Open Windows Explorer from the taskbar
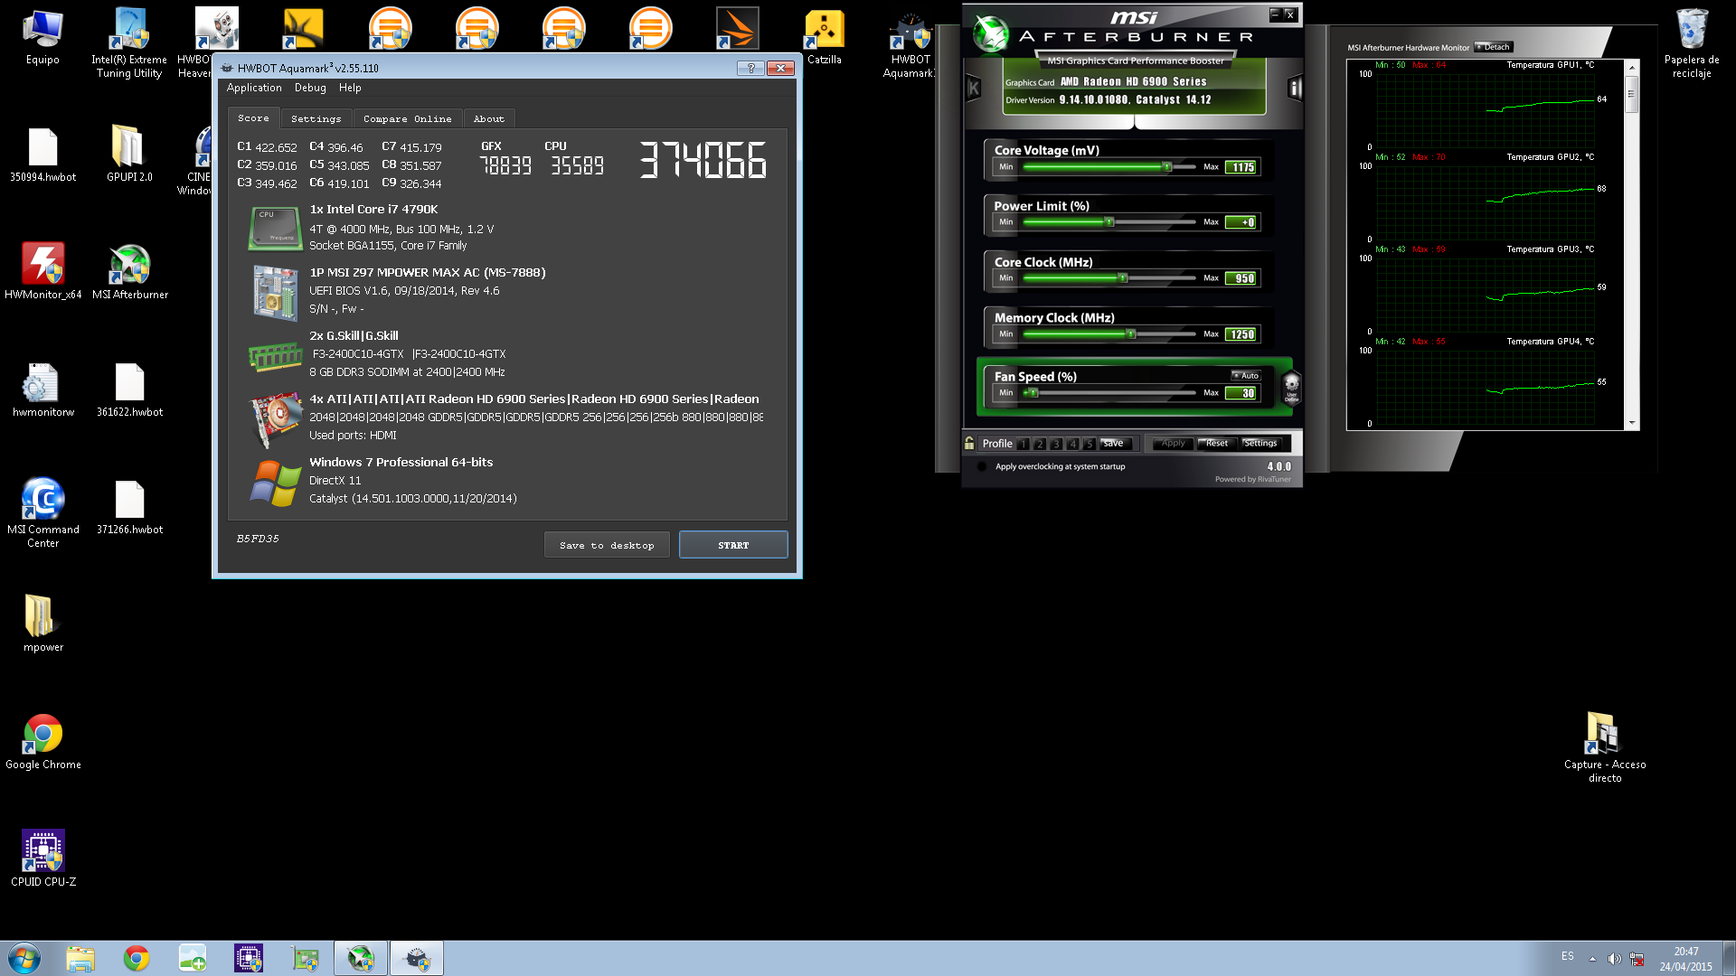The height and width of the screenshot is (976, 1736). click(80, 958)
